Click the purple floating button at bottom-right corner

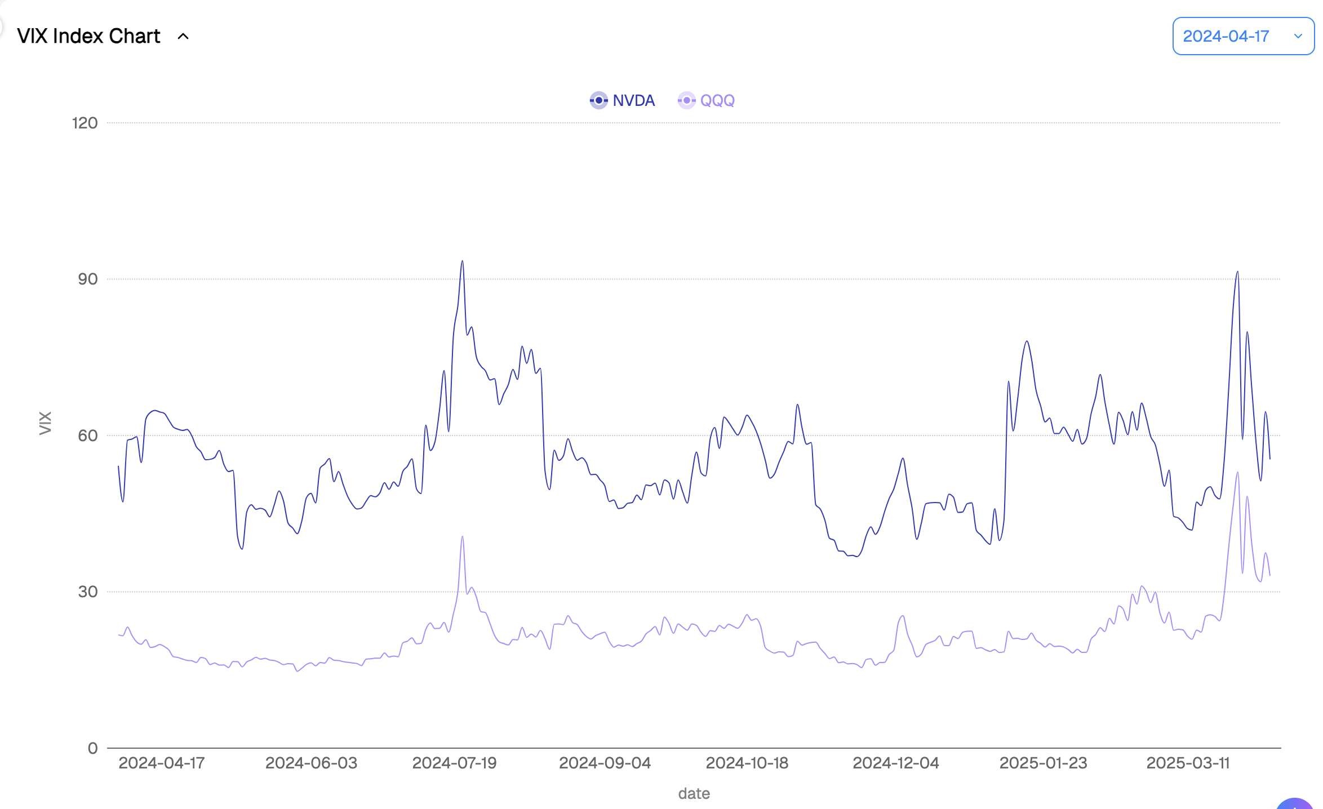pyautogui.click(x=1296, y=803)
